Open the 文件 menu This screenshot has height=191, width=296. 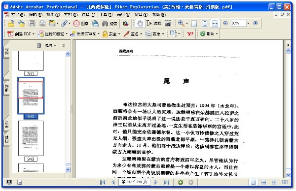click(18, 14)
